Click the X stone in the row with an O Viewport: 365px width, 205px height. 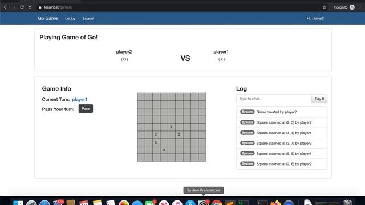(x=179, y=134)
